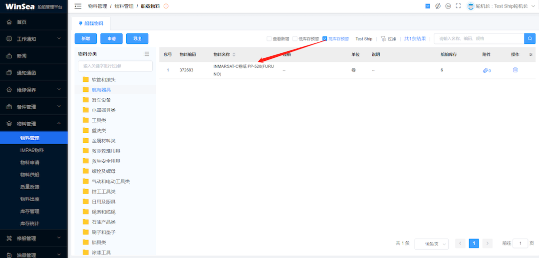This screenshot has width=539, height=258.
Task: Go to page 1 in pagination
Action: 474,244
